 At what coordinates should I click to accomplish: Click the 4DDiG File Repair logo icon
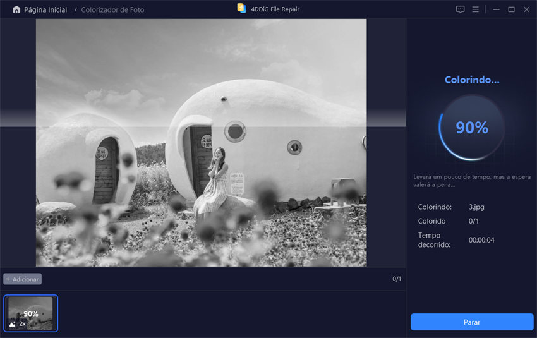pyautogui.click(x=241, y=9)
